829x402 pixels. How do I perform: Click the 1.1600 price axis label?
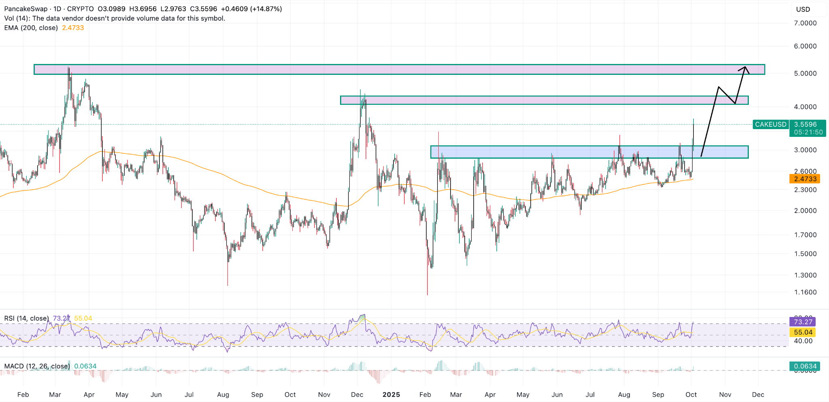point(805,292)
